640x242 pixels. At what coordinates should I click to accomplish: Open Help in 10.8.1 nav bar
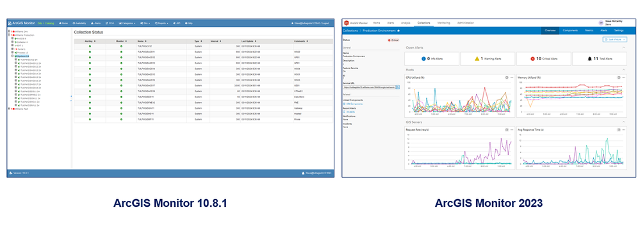tap(189, 23)
